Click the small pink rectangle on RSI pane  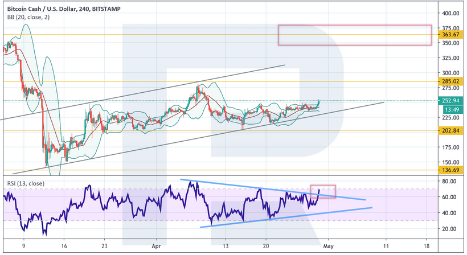pos(322,191)
